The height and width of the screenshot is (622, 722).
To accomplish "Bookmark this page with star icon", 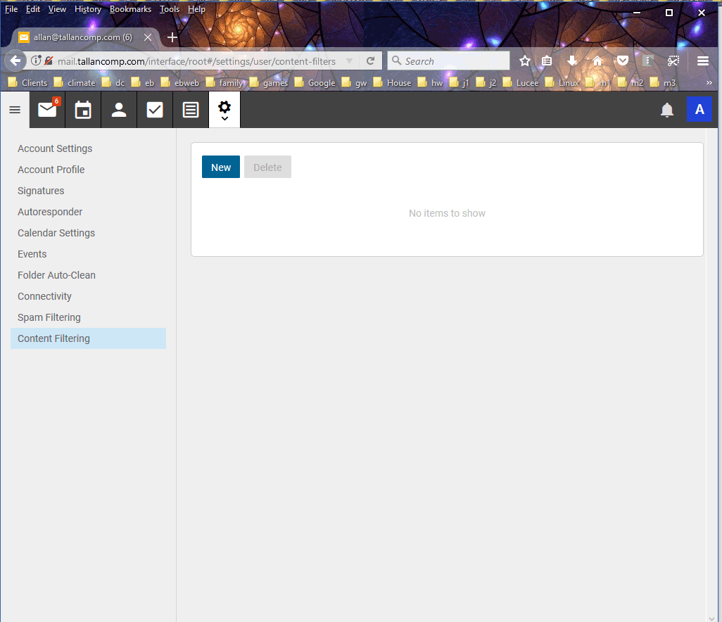I will tap(524, 61).
